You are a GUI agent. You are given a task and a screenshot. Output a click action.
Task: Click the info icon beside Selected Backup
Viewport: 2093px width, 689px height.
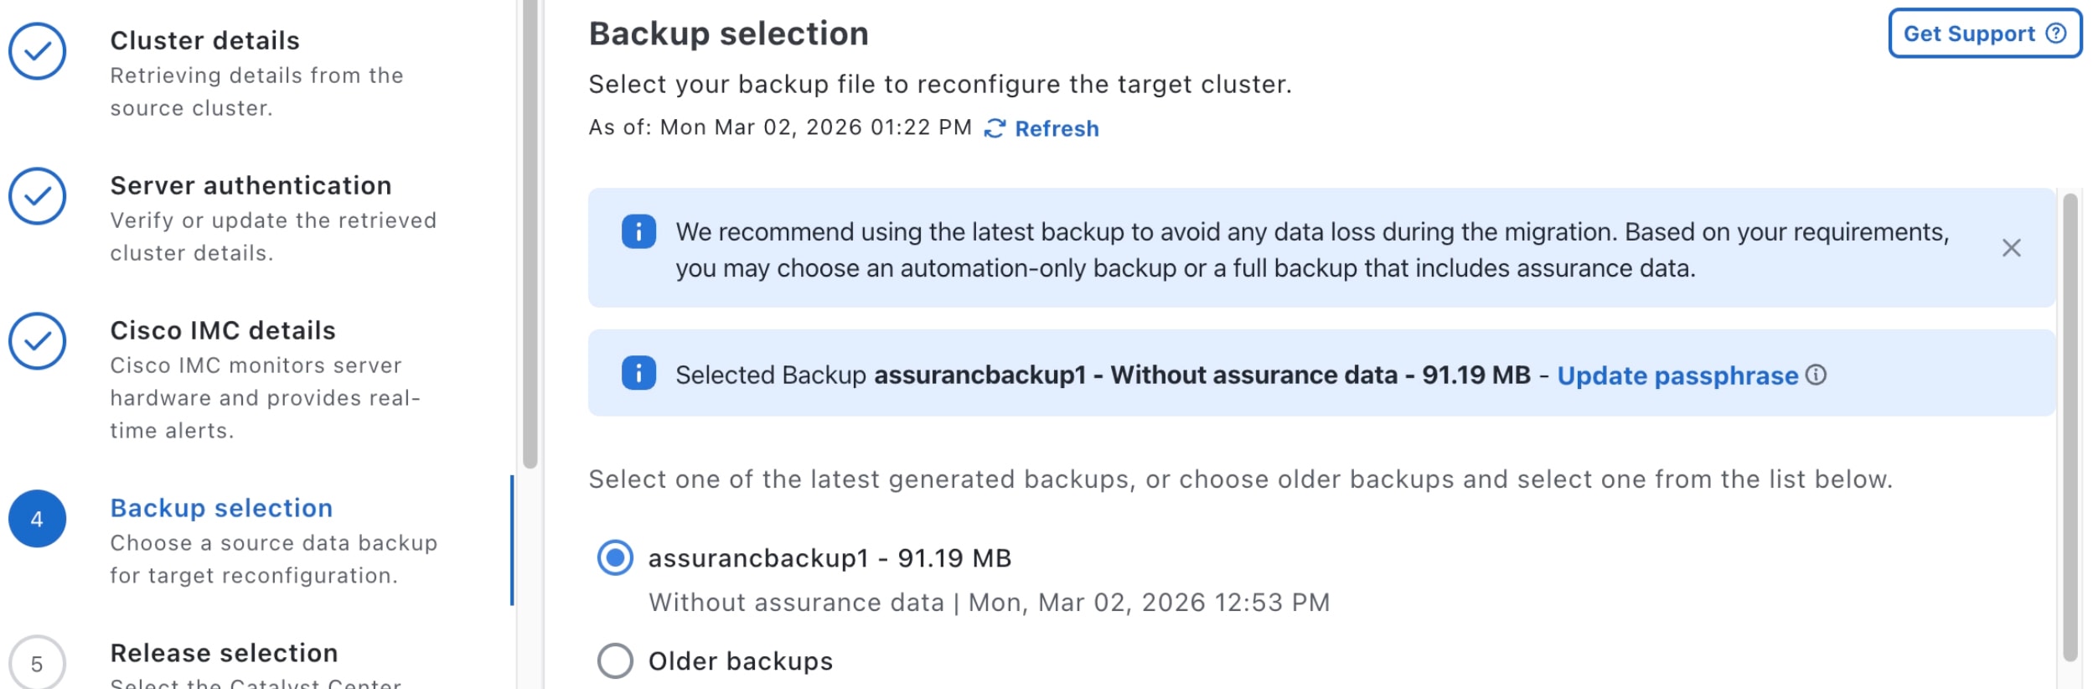[x=638, y=374]
